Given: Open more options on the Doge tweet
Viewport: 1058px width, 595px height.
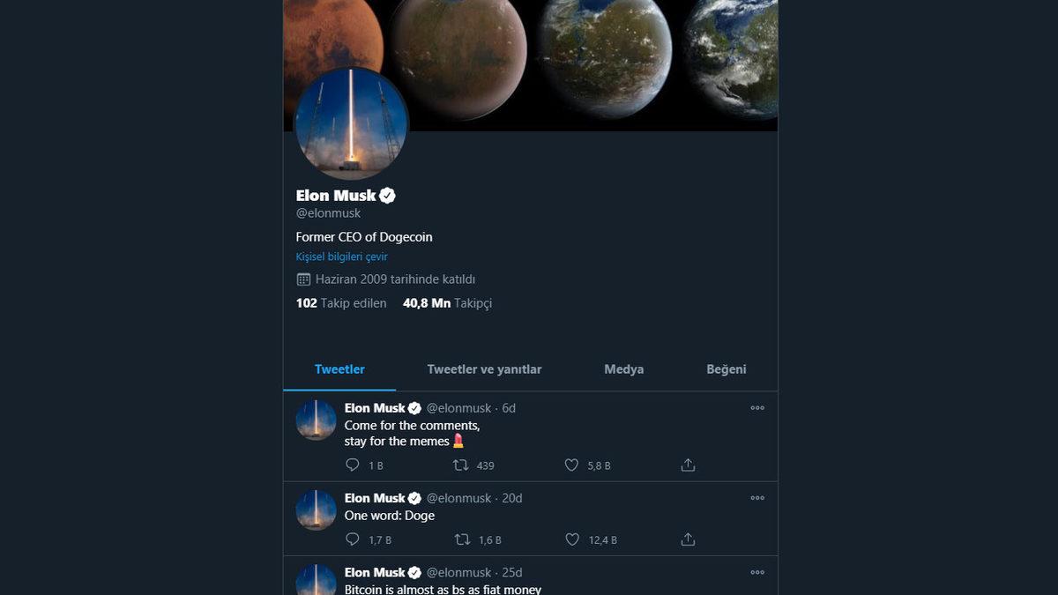Looking at the screenshot, I should pos(756,497).
